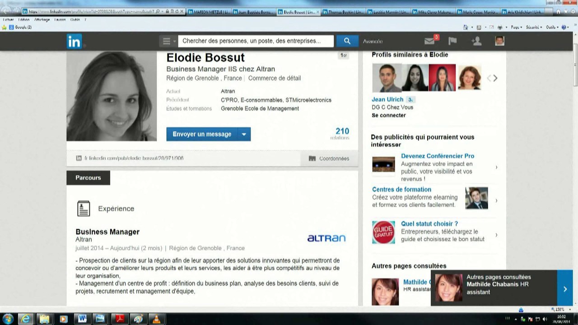Click the public profile URL link
The width and height of the screenshot is (578, 325).
pyautogui.click(x=134, y=158)
